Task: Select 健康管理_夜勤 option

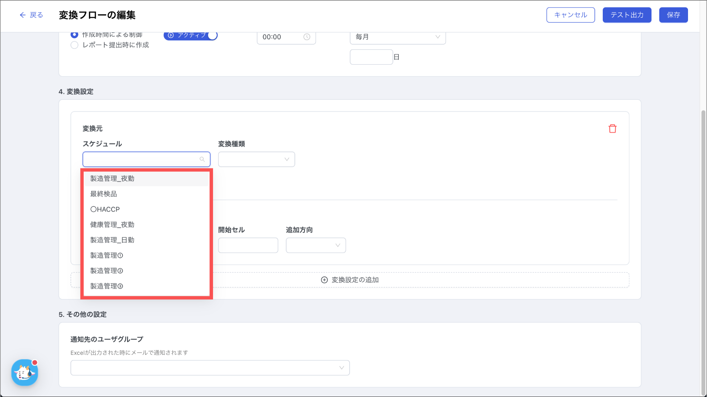Action: click(112, 225)
